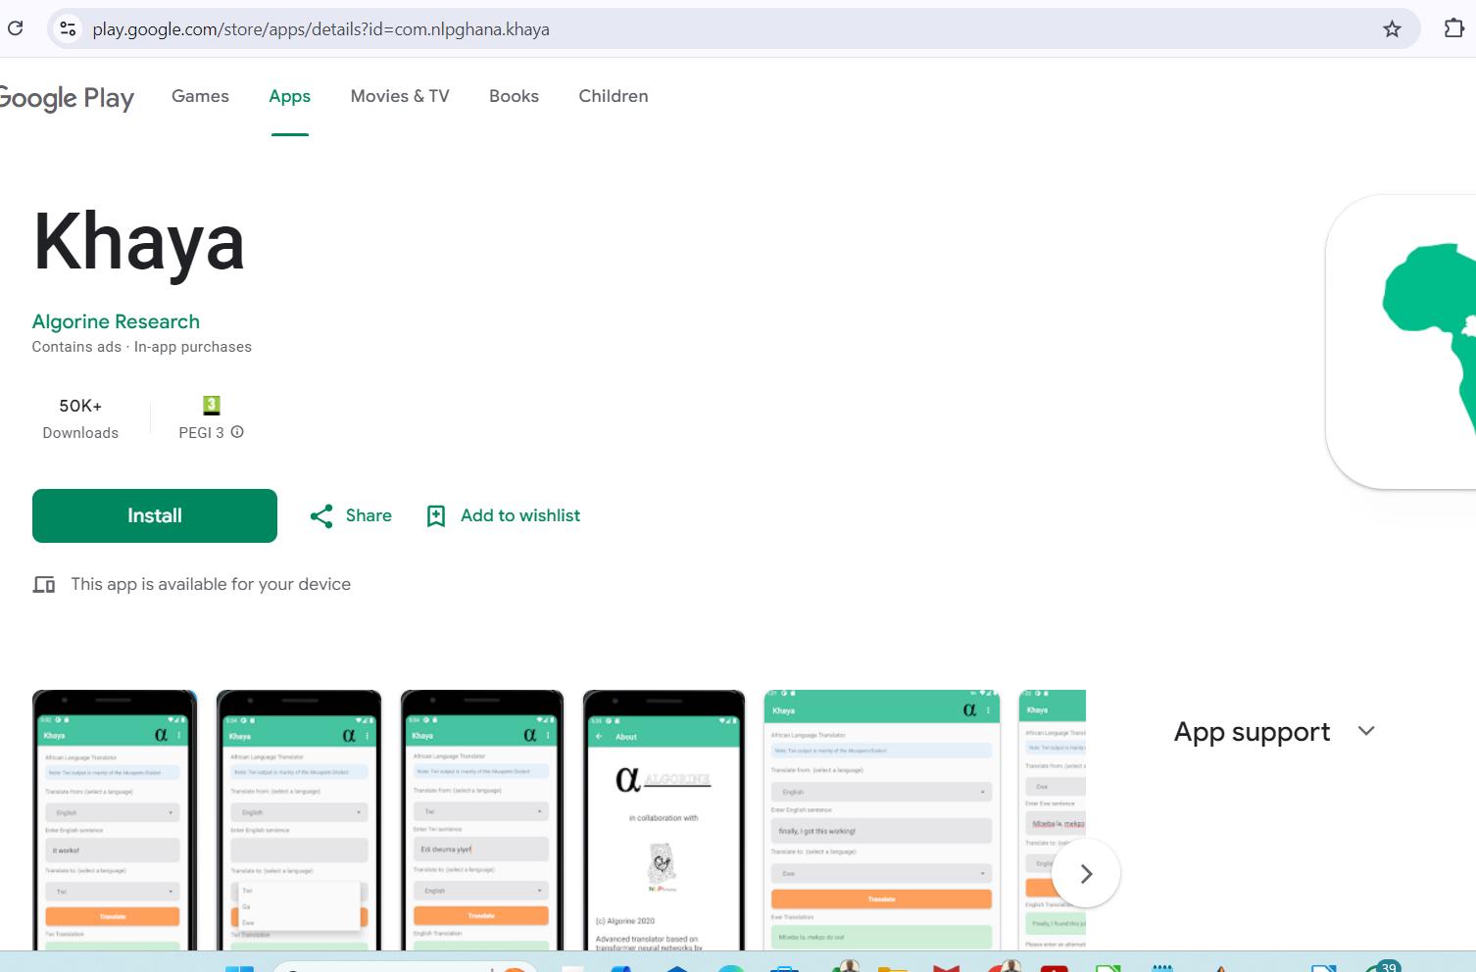The width and height of the screenshot is (1476, 972).
Task: Bookmark this page with the star icon
Action: [x=1392, y=28]
